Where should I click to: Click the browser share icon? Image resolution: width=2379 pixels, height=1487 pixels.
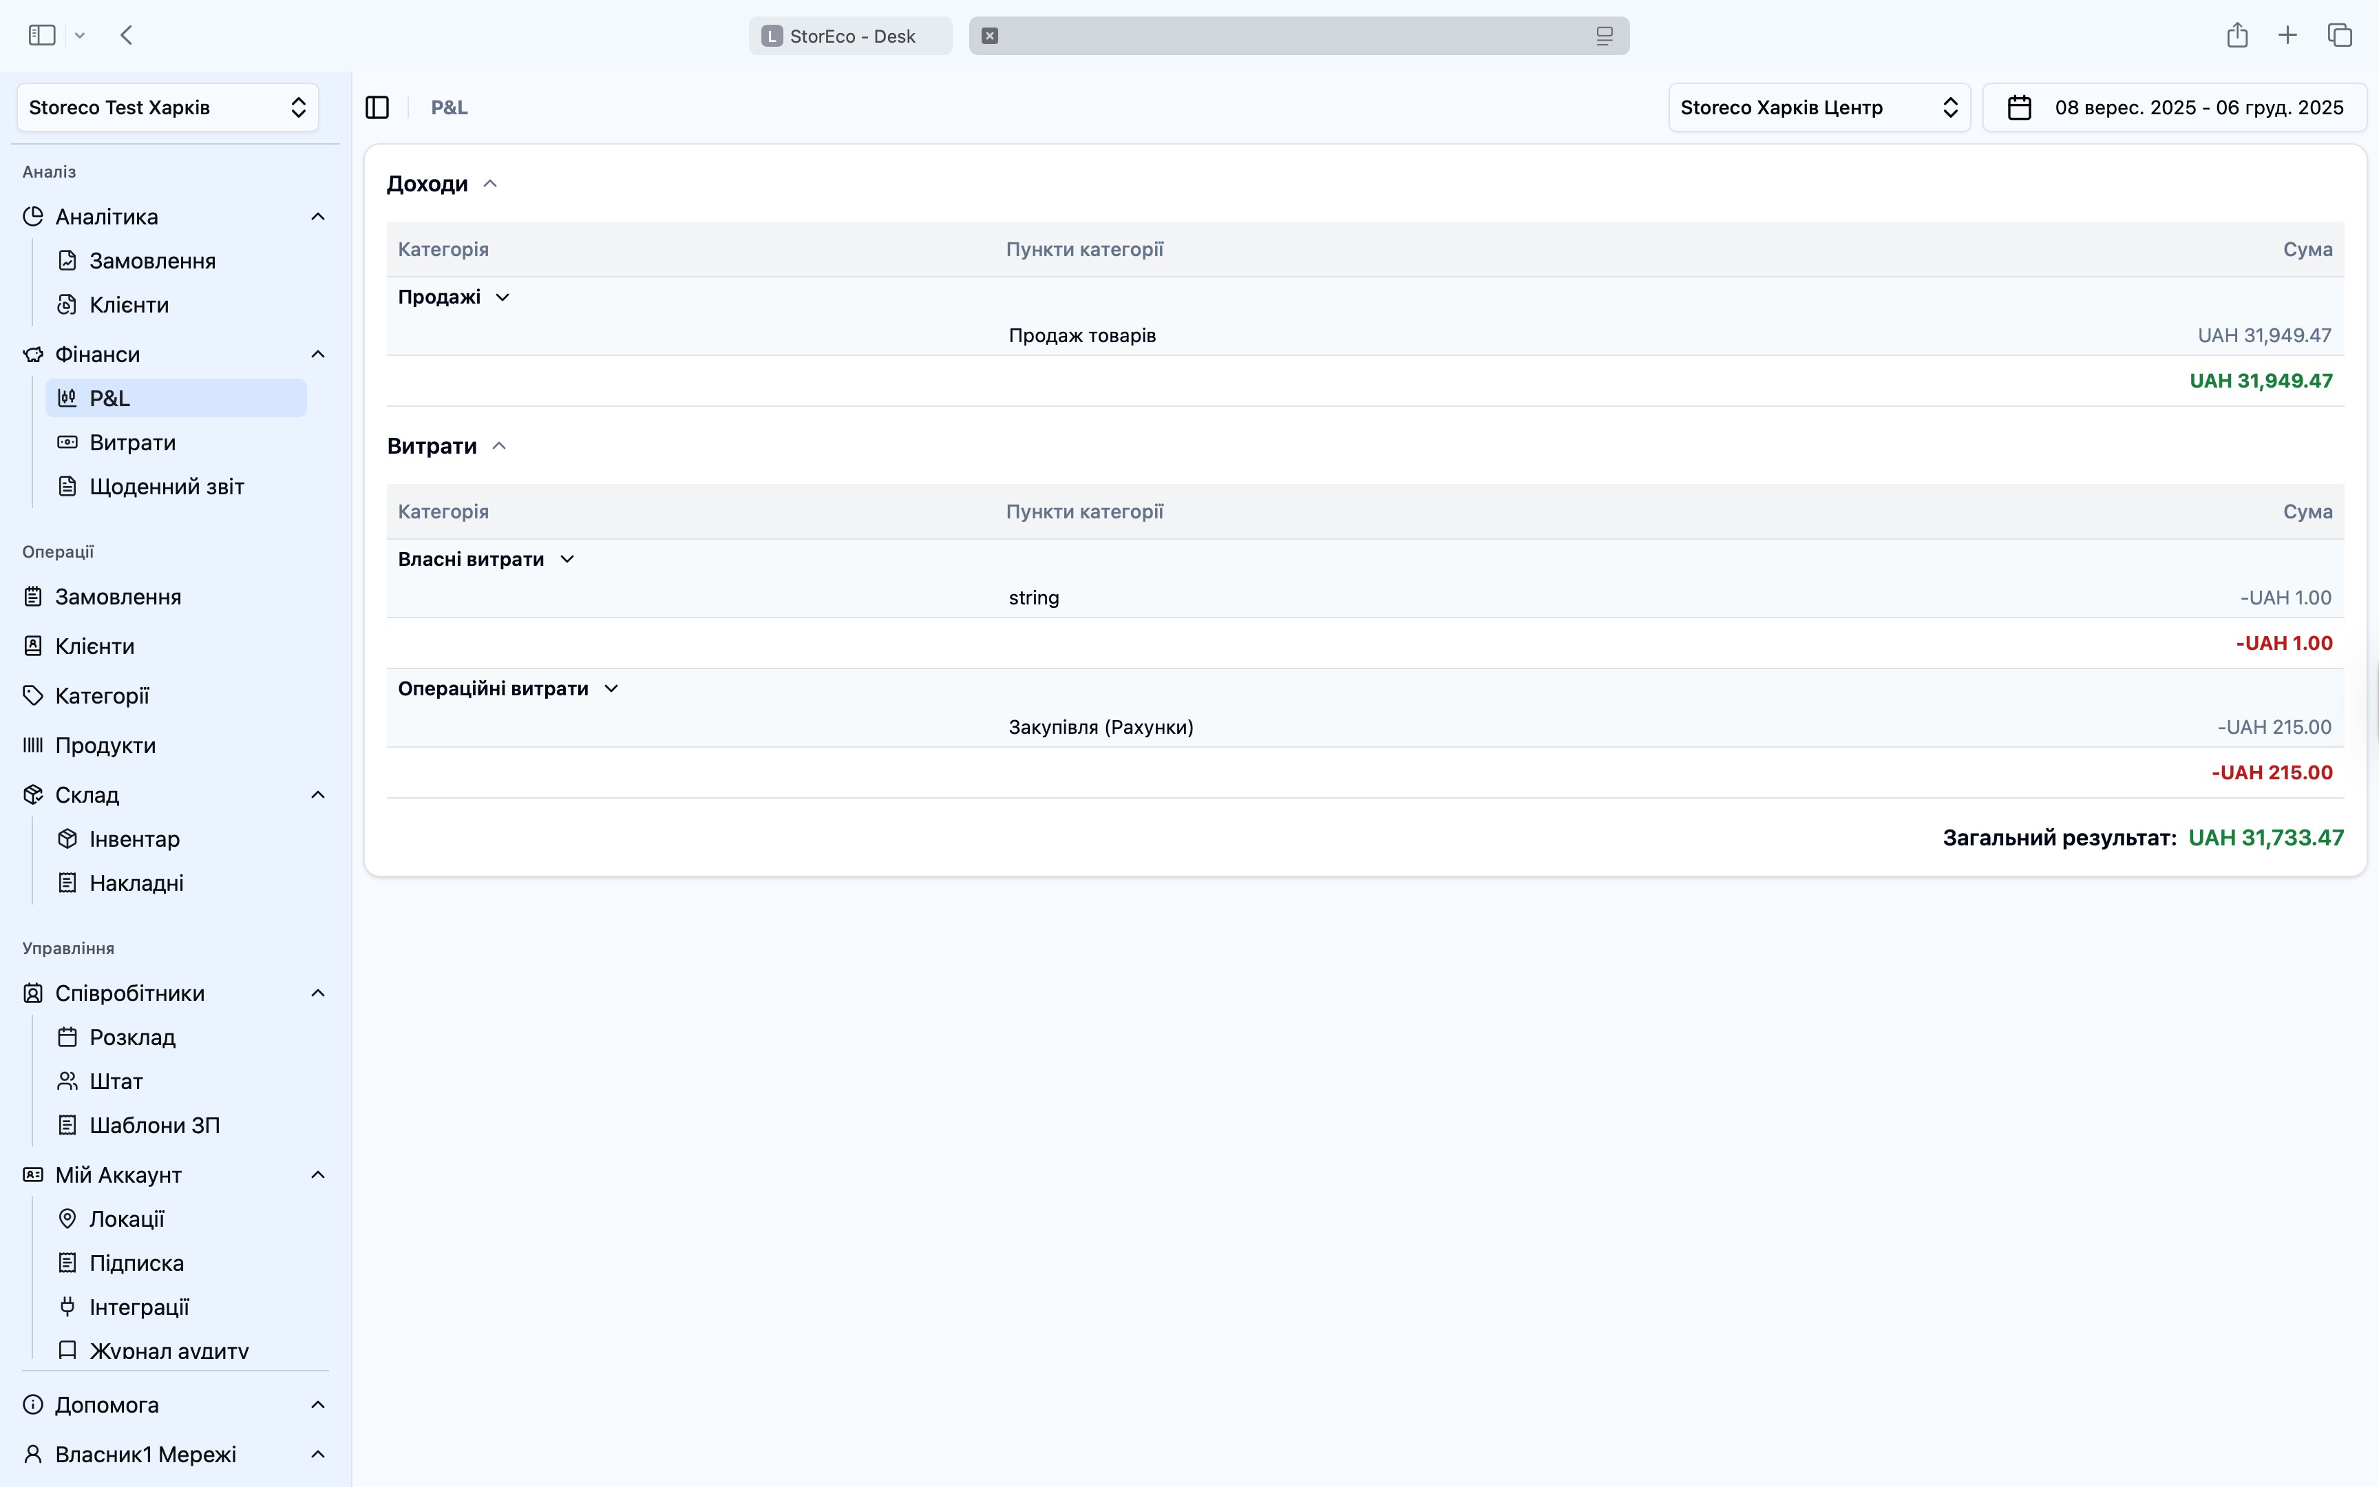tap(2237, 35)
